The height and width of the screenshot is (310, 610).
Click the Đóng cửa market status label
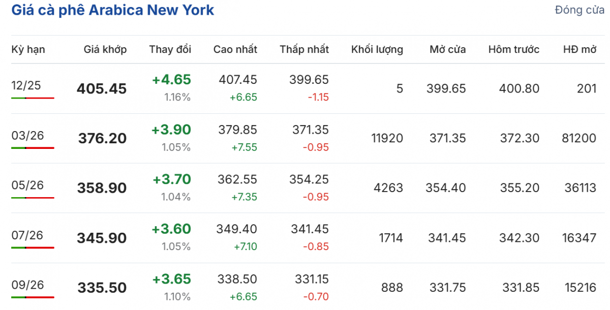tap(579, 10)
